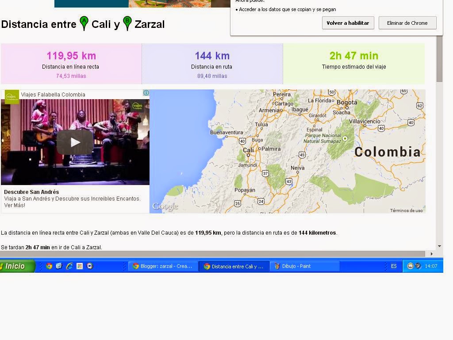Click route 45 shield on map

coord(302,155)
